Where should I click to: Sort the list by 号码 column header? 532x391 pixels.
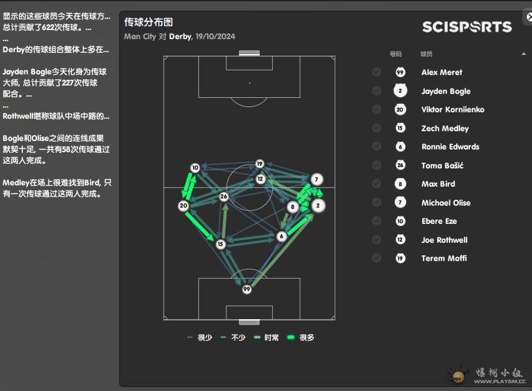point(396,54)
